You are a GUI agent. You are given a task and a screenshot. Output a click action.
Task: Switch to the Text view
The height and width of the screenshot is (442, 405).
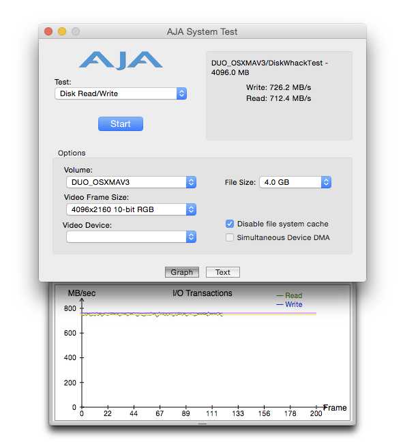223,272
